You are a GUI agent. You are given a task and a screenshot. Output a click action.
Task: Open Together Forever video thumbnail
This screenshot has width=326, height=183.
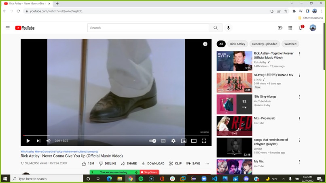click(x=234, y=61)
